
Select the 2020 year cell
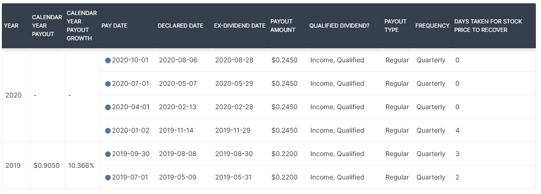(x=14, y=95)
